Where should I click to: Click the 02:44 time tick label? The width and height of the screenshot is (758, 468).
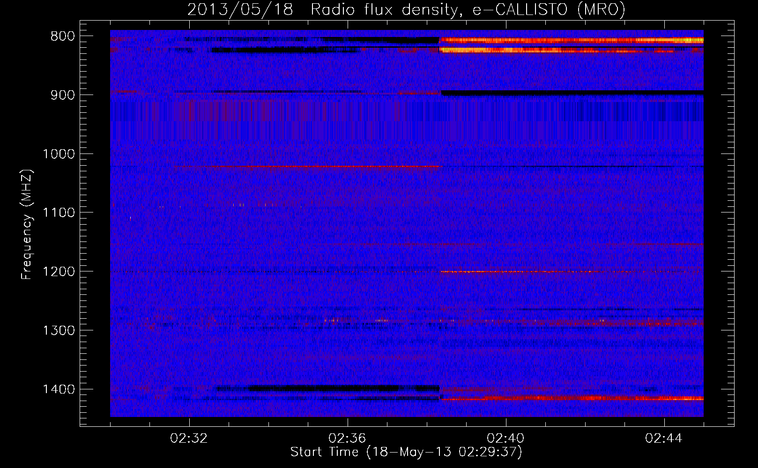(x=664, y=439)
